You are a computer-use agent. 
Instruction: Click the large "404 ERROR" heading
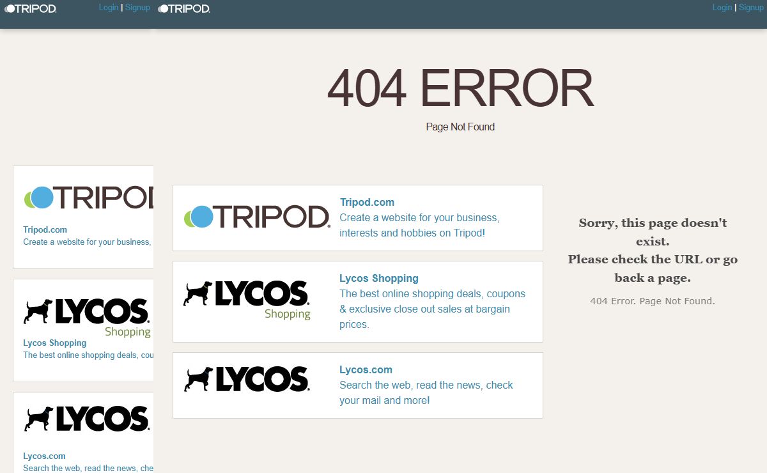tap(460, 89)
